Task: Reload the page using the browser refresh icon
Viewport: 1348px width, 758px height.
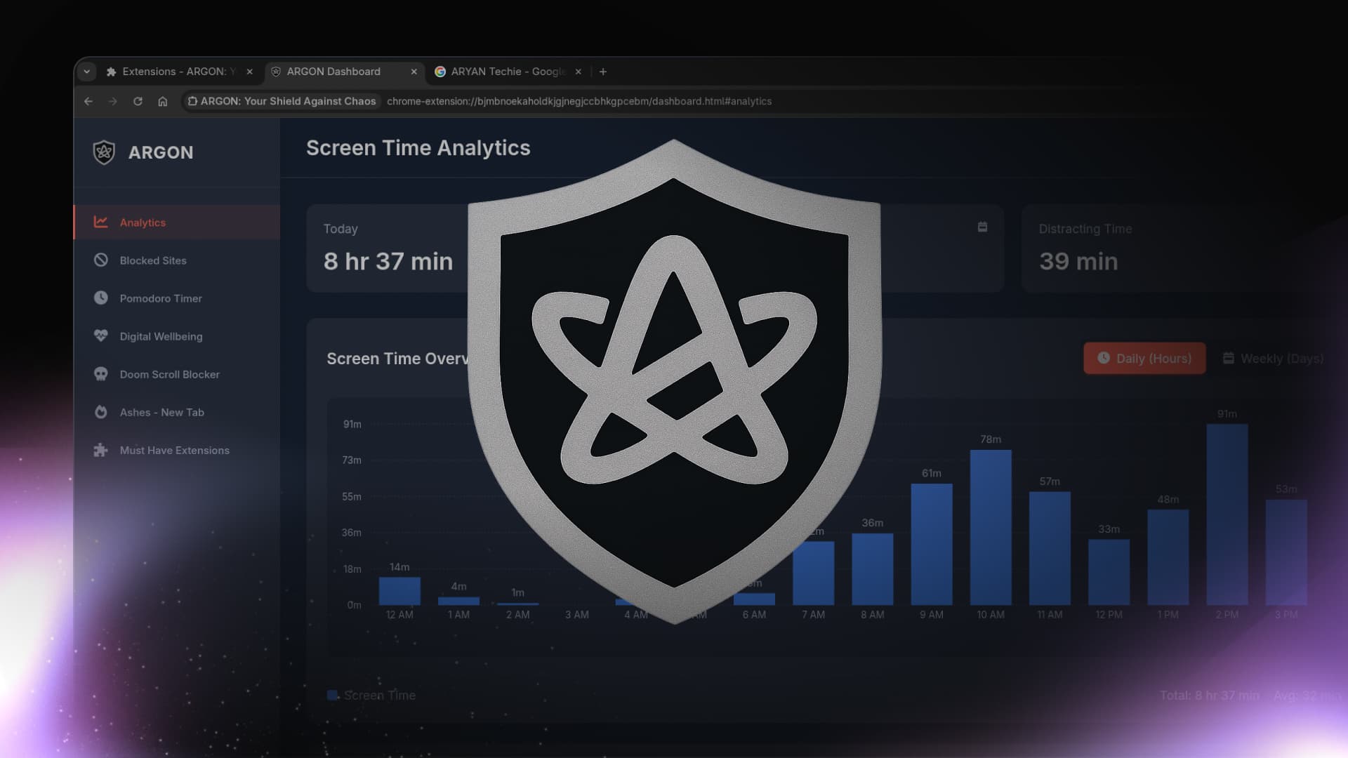Action: coord(138,101)
